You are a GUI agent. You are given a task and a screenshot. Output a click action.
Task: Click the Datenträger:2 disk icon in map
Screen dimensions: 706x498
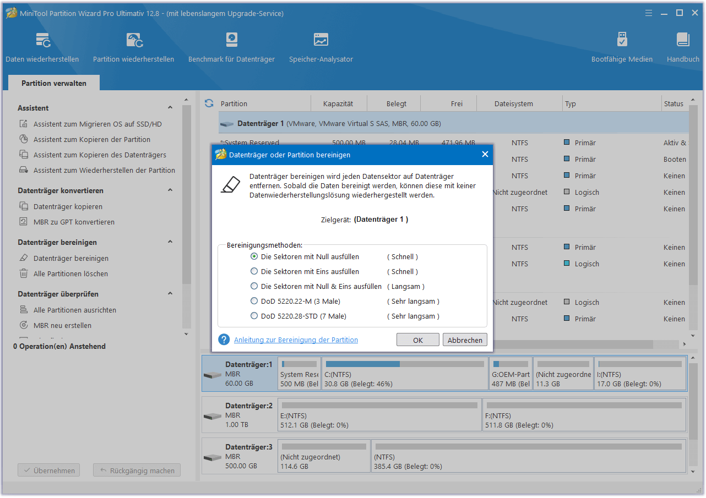point(212,416)
